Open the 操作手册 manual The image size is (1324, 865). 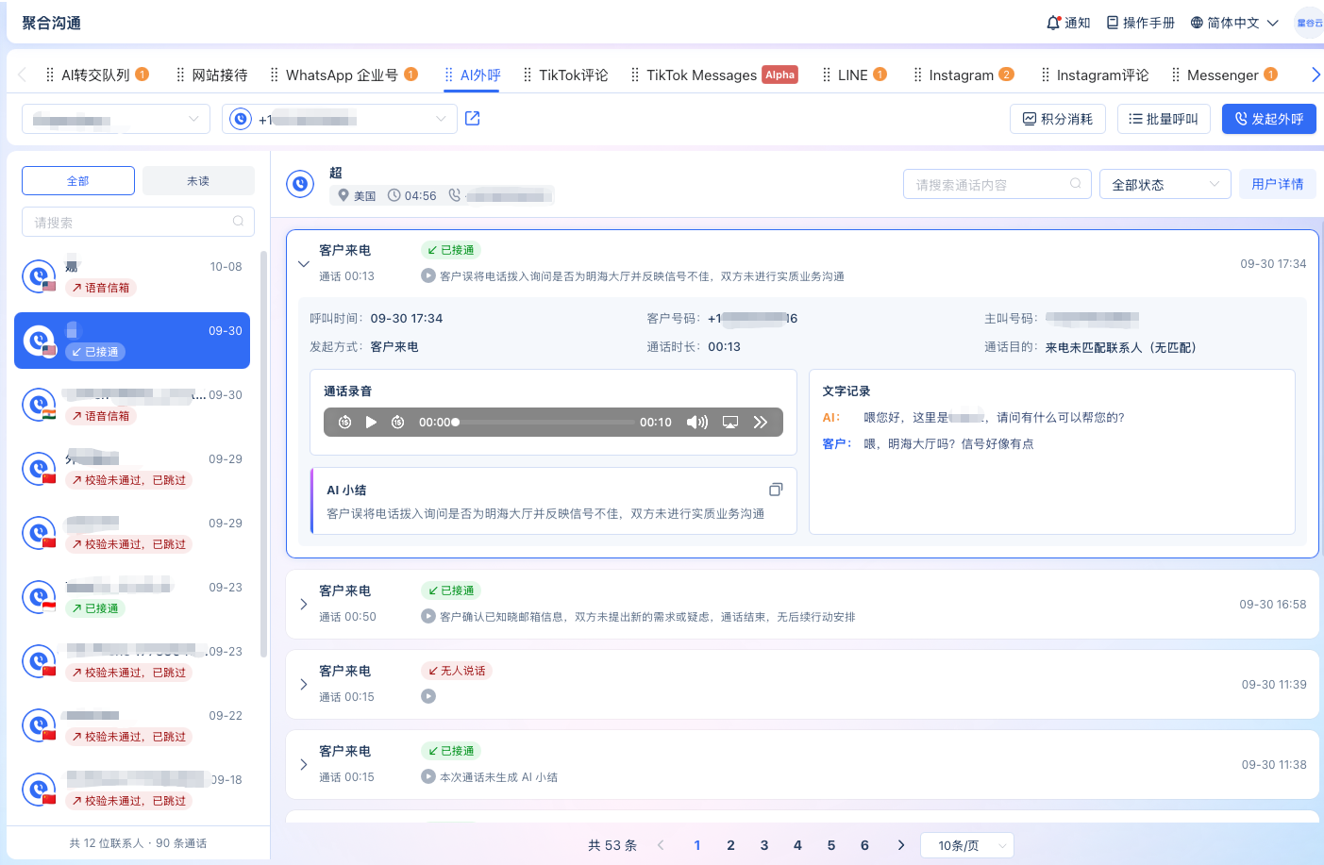[1140, 23]
